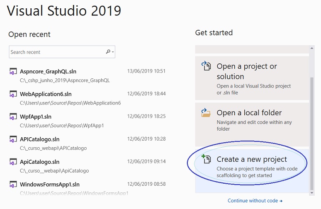This screenshot has height=209, width=321.
Task: Click the WebApplication6.sln solution icon
Action: click(x=13, y=94)
